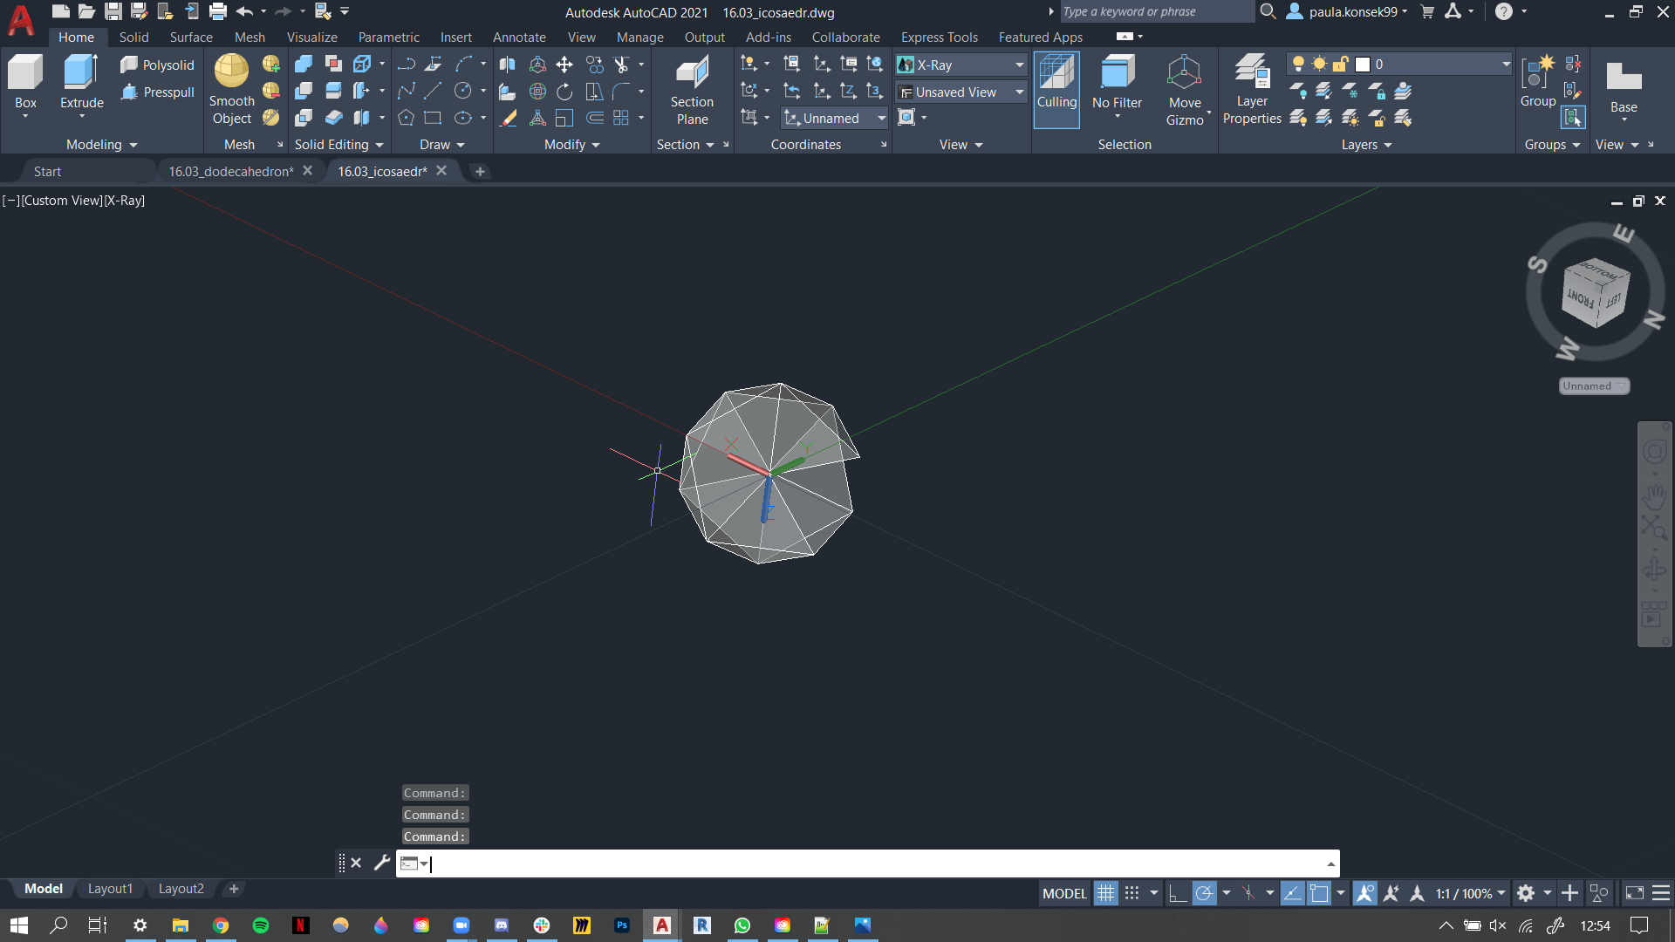Viewport: 1675px width, 942px height.
Task: Toggle Culling selection mode
Action: click(1056, 89)
